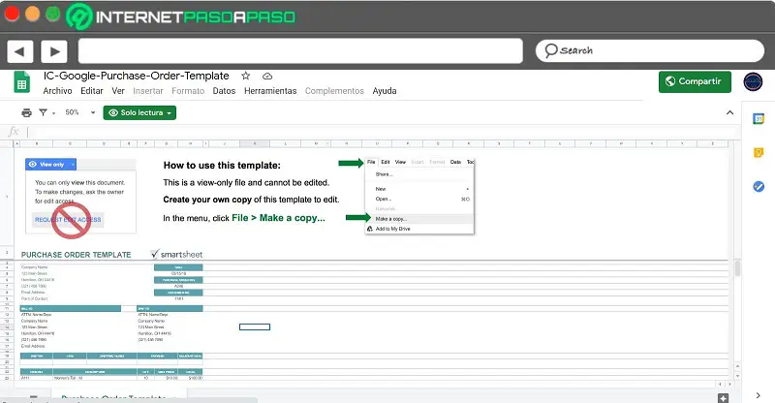
Task: Star the IC-Google-Purchase-Order-Template document
Action: (246, 77)
